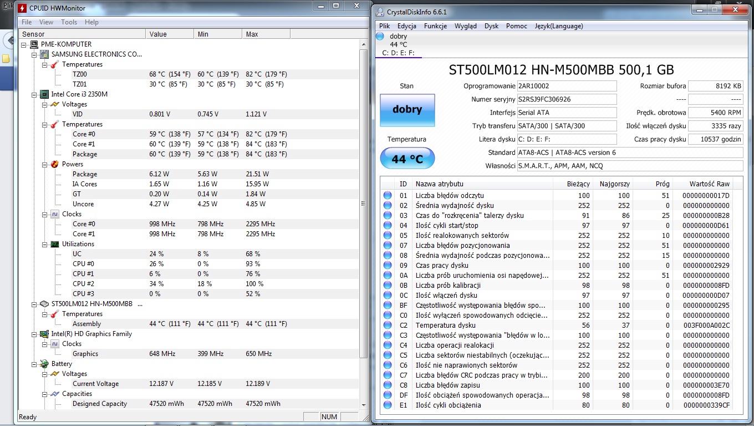The height and width of the screenshot is (427, 754).
Task: Open the Język(Language) menu
Action: [x=559, y=26]
